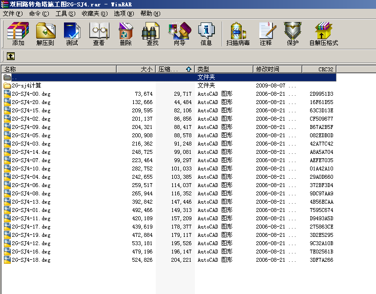Select file 2G-SJ4-20.dwg

coord(169,102)
